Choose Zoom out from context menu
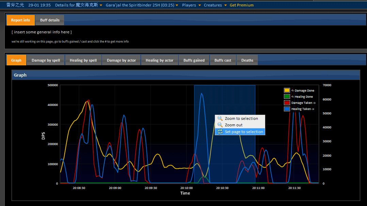 click(x=240, y=125)
